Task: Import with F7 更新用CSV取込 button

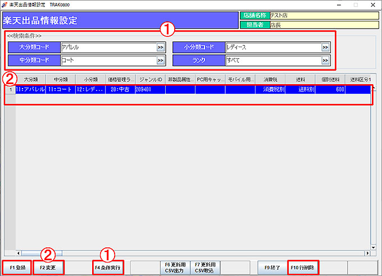Action: [x=205, y=268]
